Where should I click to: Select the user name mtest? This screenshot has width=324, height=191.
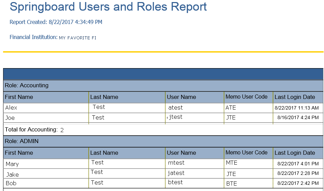[x=176, y=163]
